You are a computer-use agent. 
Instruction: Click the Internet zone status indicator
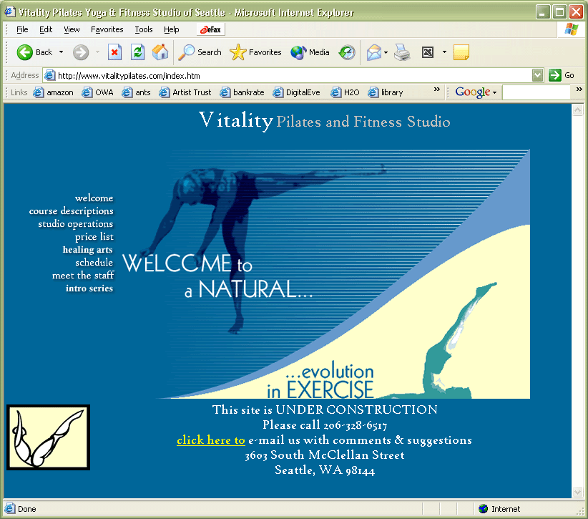coord(499,509)
